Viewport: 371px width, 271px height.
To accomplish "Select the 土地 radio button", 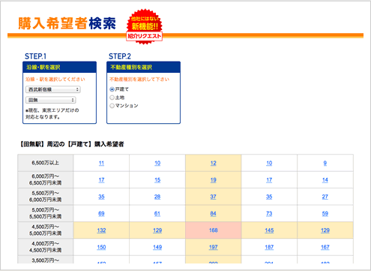I will pos(112,98).
